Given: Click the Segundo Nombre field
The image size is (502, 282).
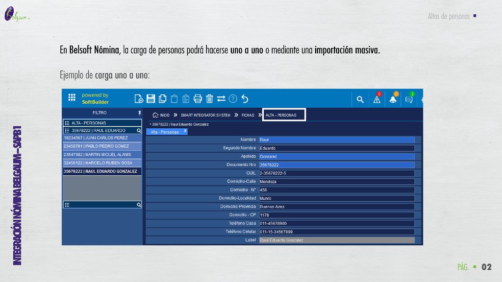Looking at the screenshot, I should 337,148.
